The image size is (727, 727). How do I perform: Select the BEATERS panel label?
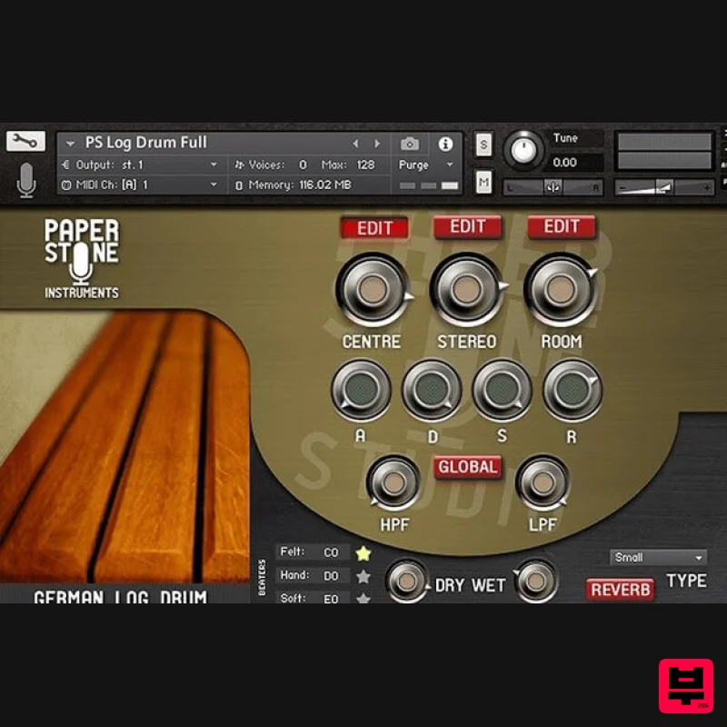(x=264, y=574)
